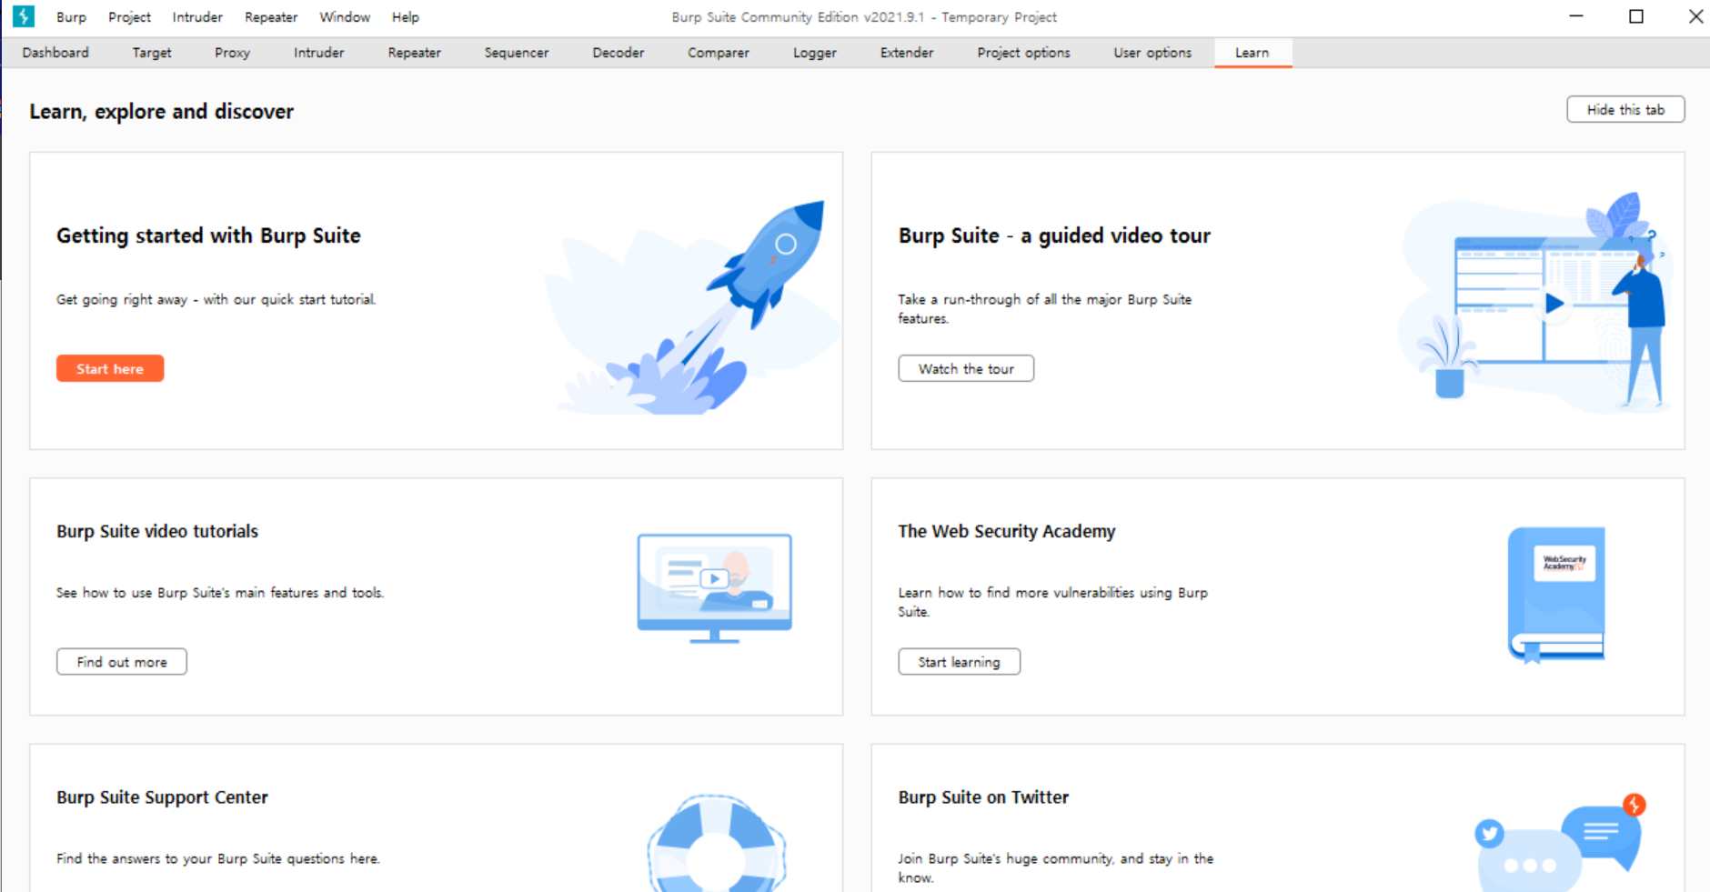
Task: Click 'Burp Suite - a guided video tour' heading
Action: click(1054, 236)
